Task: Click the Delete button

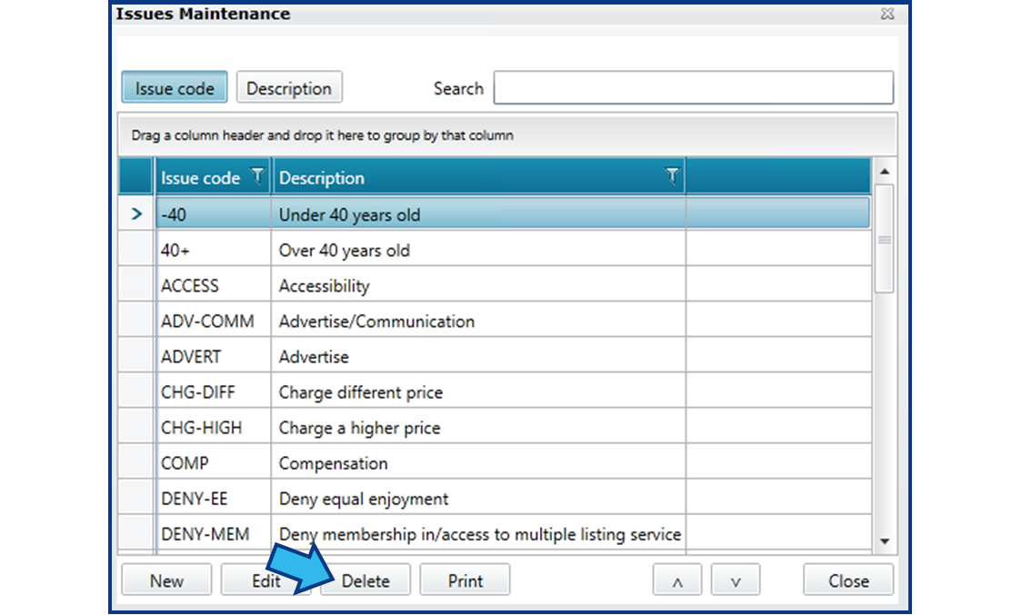Action: coord(366,580)
